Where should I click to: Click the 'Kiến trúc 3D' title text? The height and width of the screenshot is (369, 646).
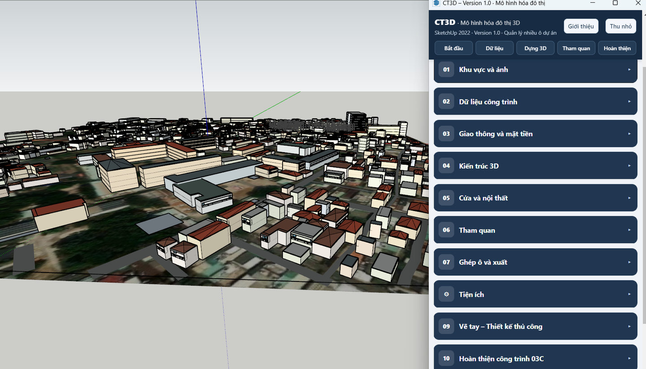(479, 166)
